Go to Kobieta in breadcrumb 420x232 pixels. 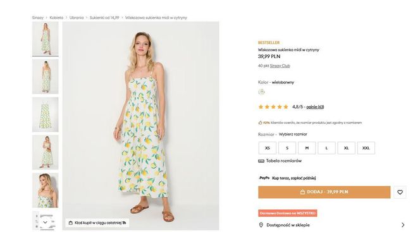56,18
